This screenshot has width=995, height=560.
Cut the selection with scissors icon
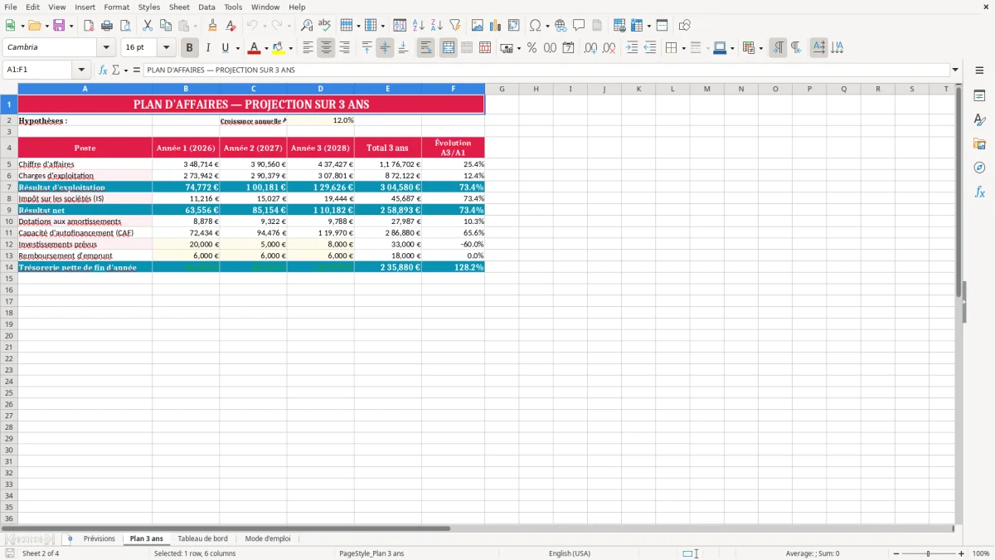click(148, 26)
